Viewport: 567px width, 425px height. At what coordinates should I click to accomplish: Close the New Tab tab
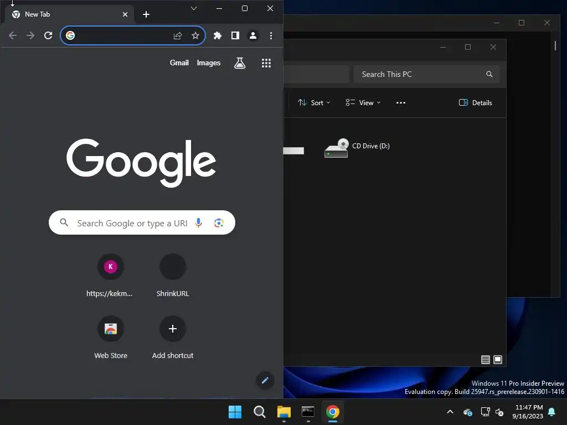tap(125, 14)
